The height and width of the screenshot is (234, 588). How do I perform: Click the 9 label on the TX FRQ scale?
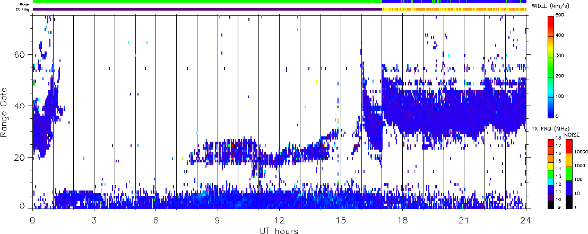click(559, 207)
